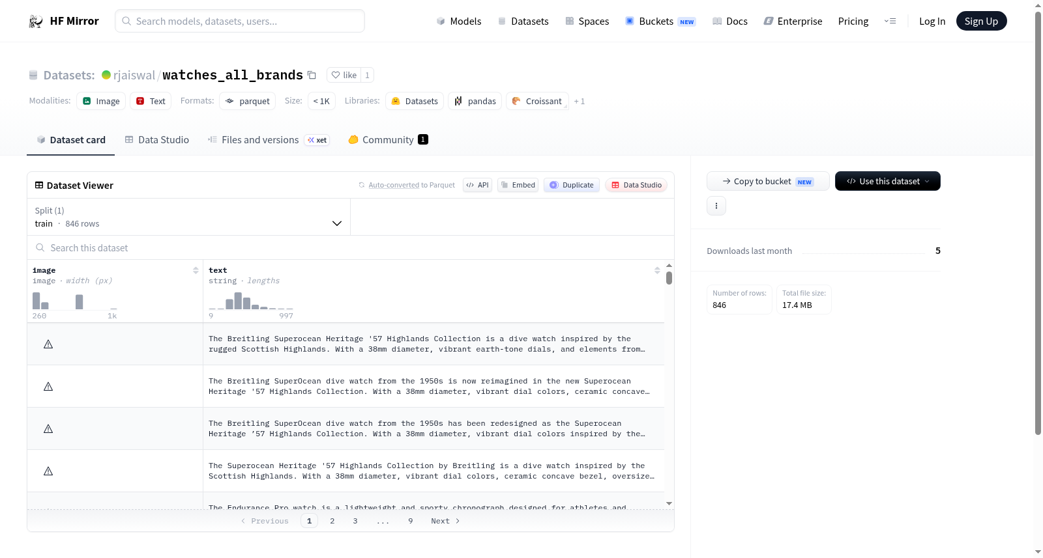This screenshot has height=558, width=1043.
Task: Click the text lengths histogram
Action: 251,301
